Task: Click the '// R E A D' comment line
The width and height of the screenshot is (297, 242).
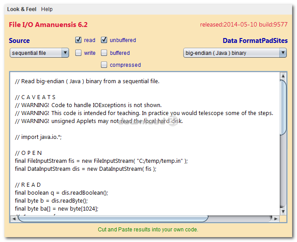Action: [x=28, y=184]
